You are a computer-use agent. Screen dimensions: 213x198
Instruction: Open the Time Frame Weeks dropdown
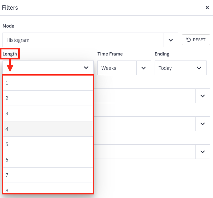click(124, 68)
